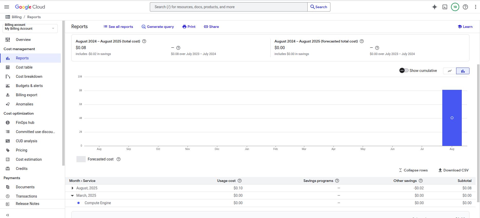Expand the August, 2025 row
The width and height of the screenshot is (480, 218).
[72, 188]
